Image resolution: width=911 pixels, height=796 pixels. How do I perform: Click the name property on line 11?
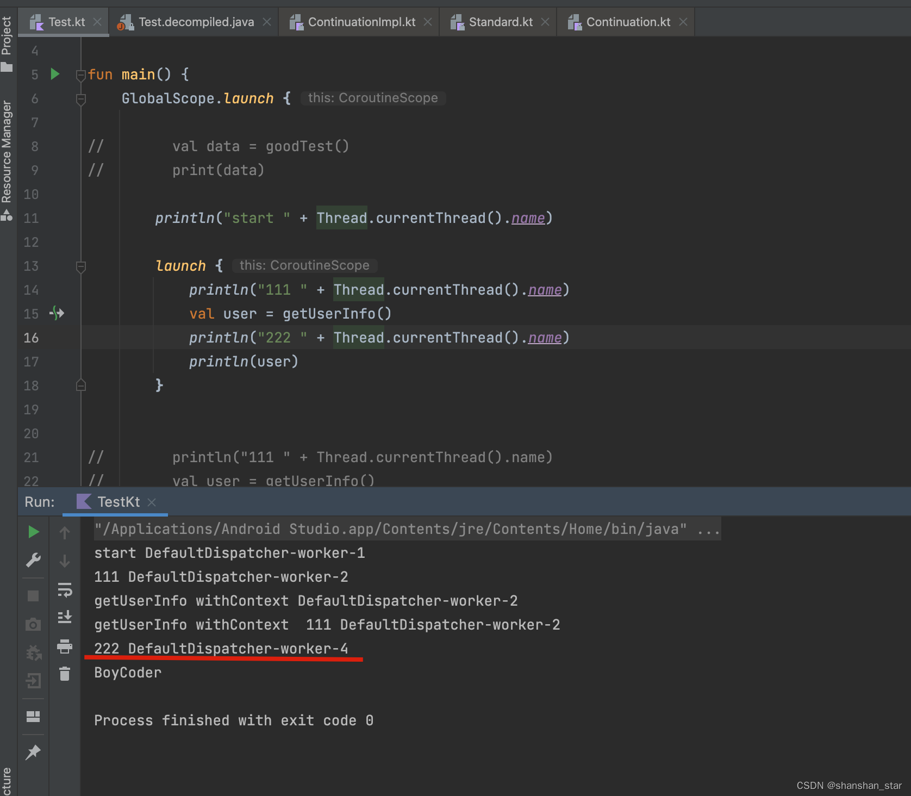pos(528,218)
